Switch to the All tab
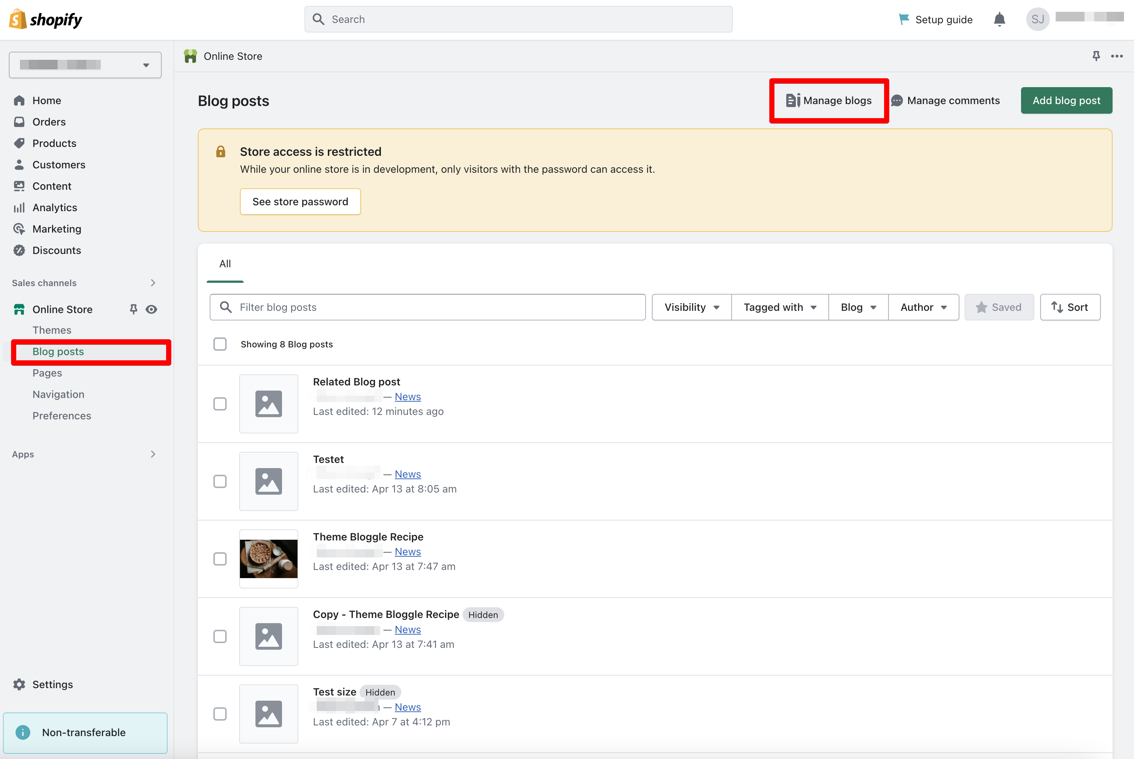Viewport: 1134px width, 759px height. 225,264
